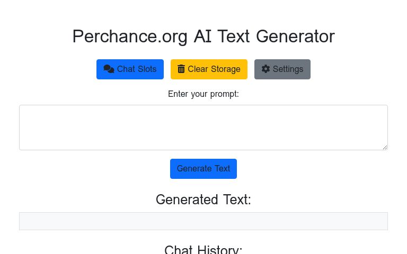Click the gear icon
This screenshot has width=407, height=254.
(266, 69)
